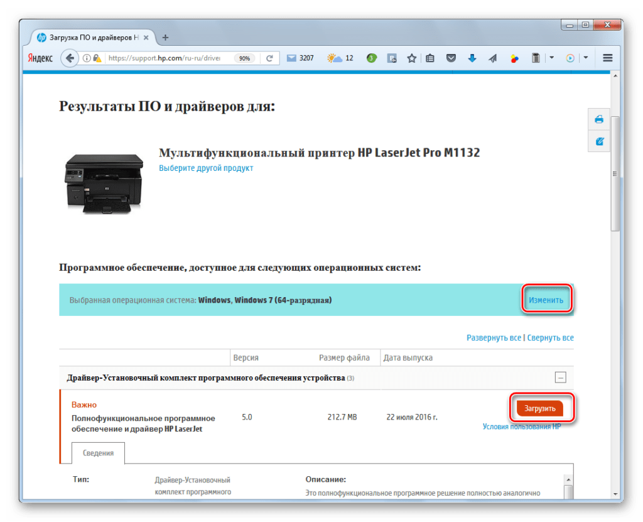643x522 pixels.
Task: Collapse the Драйвер-Установочный комплект section
Action: [560, 378]
